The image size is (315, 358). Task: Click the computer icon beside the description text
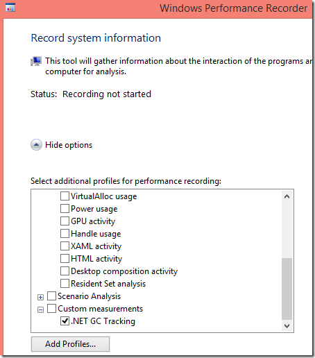(36, 61)
